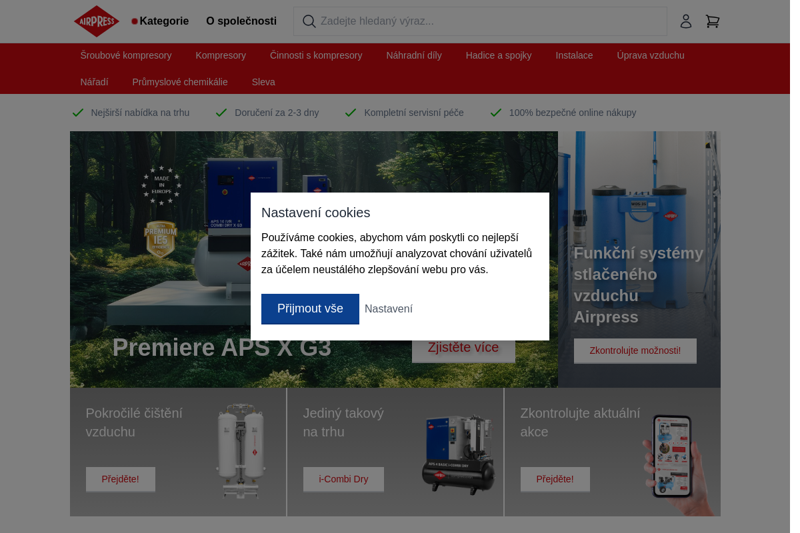The height and width of the screenshot is (533, 800).
Task: Select Hadice a spojky category
Action: [499, 55]
